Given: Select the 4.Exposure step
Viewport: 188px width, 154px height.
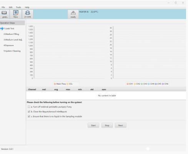Looking at the screenshot, I should 8,46.
